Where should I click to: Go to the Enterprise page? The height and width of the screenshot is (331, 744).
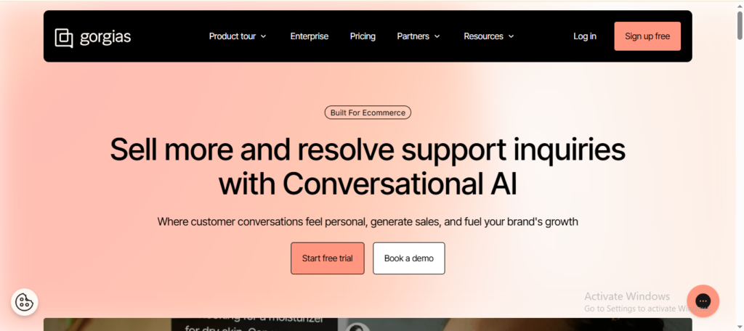pyautogui.click(x=309, y=36)
